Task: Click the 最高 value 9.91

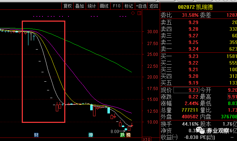Action: pyautogui.click(x=232, y=97)
